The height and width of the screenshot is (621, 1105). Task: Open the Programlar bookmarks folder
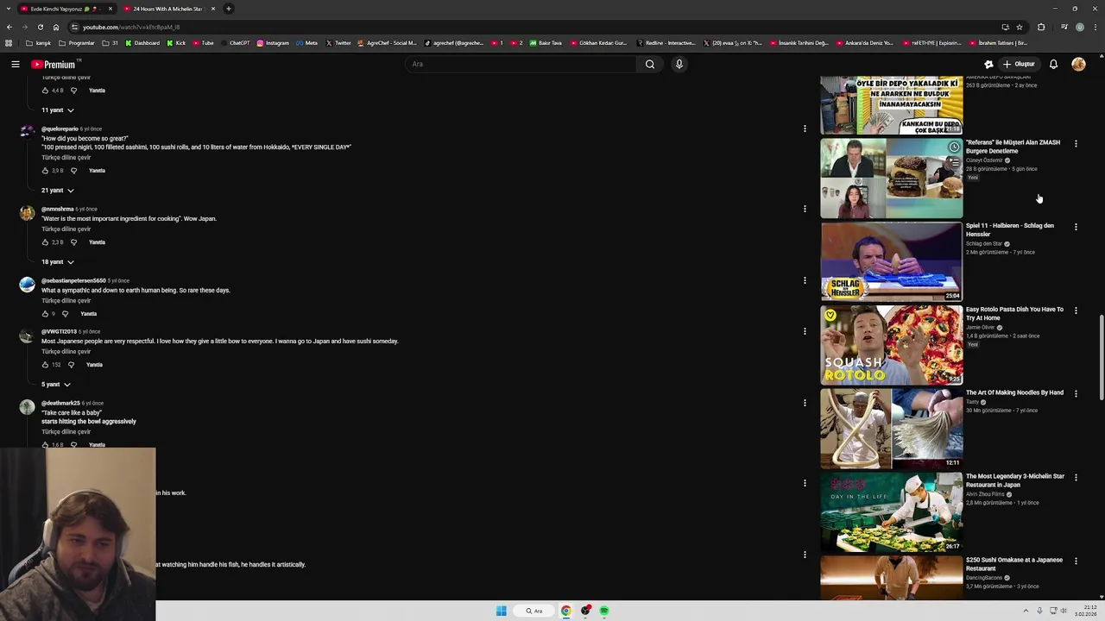[x=77, y=43]
